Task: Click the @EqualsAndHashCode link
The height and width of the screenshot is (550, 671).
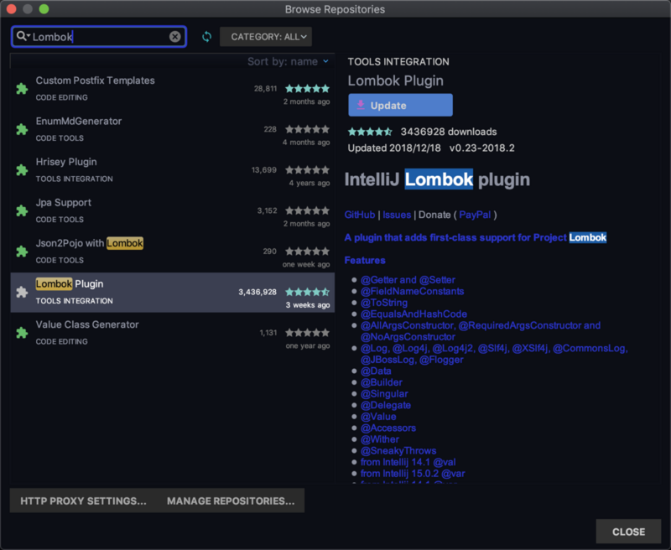Action: [x=414, y=314]
